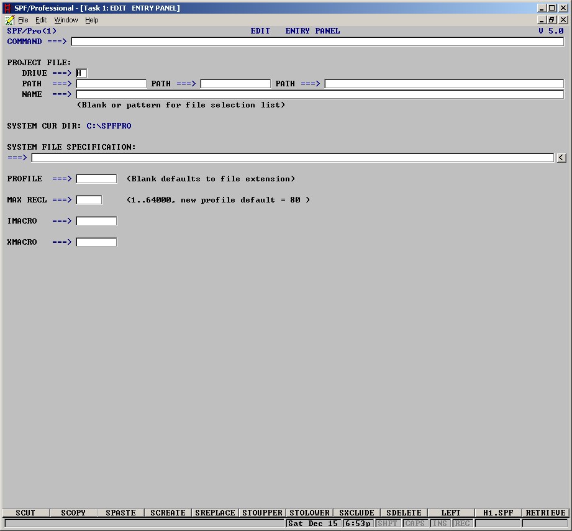Click the REC indicator in status bar
This screenshot has height=531, width=572.
pos(462,524)
